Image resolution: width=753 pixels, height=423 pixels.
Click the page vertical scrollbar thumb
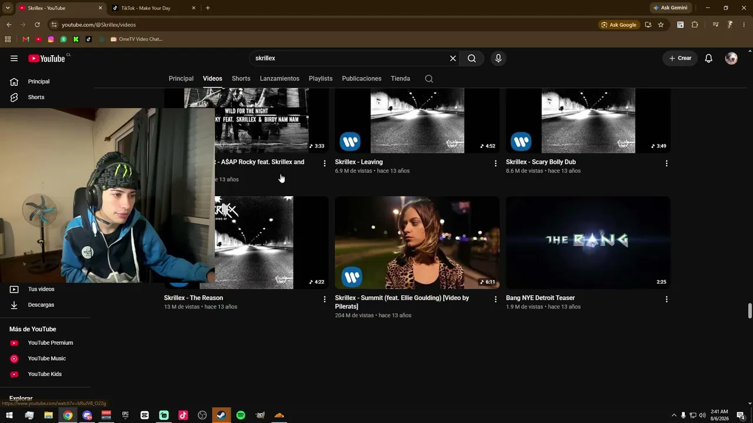point(749,311)
